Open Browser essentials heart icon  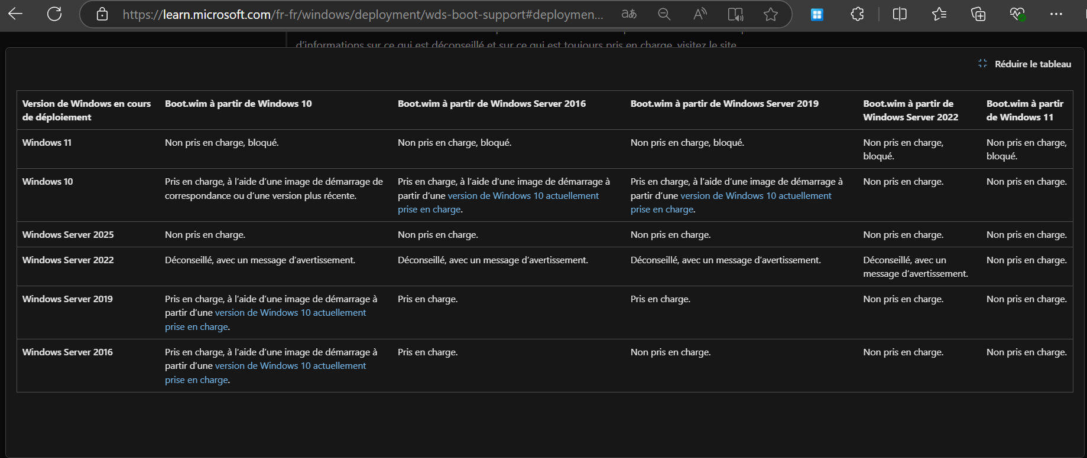pyautogui.click(x=1017, y=14)
